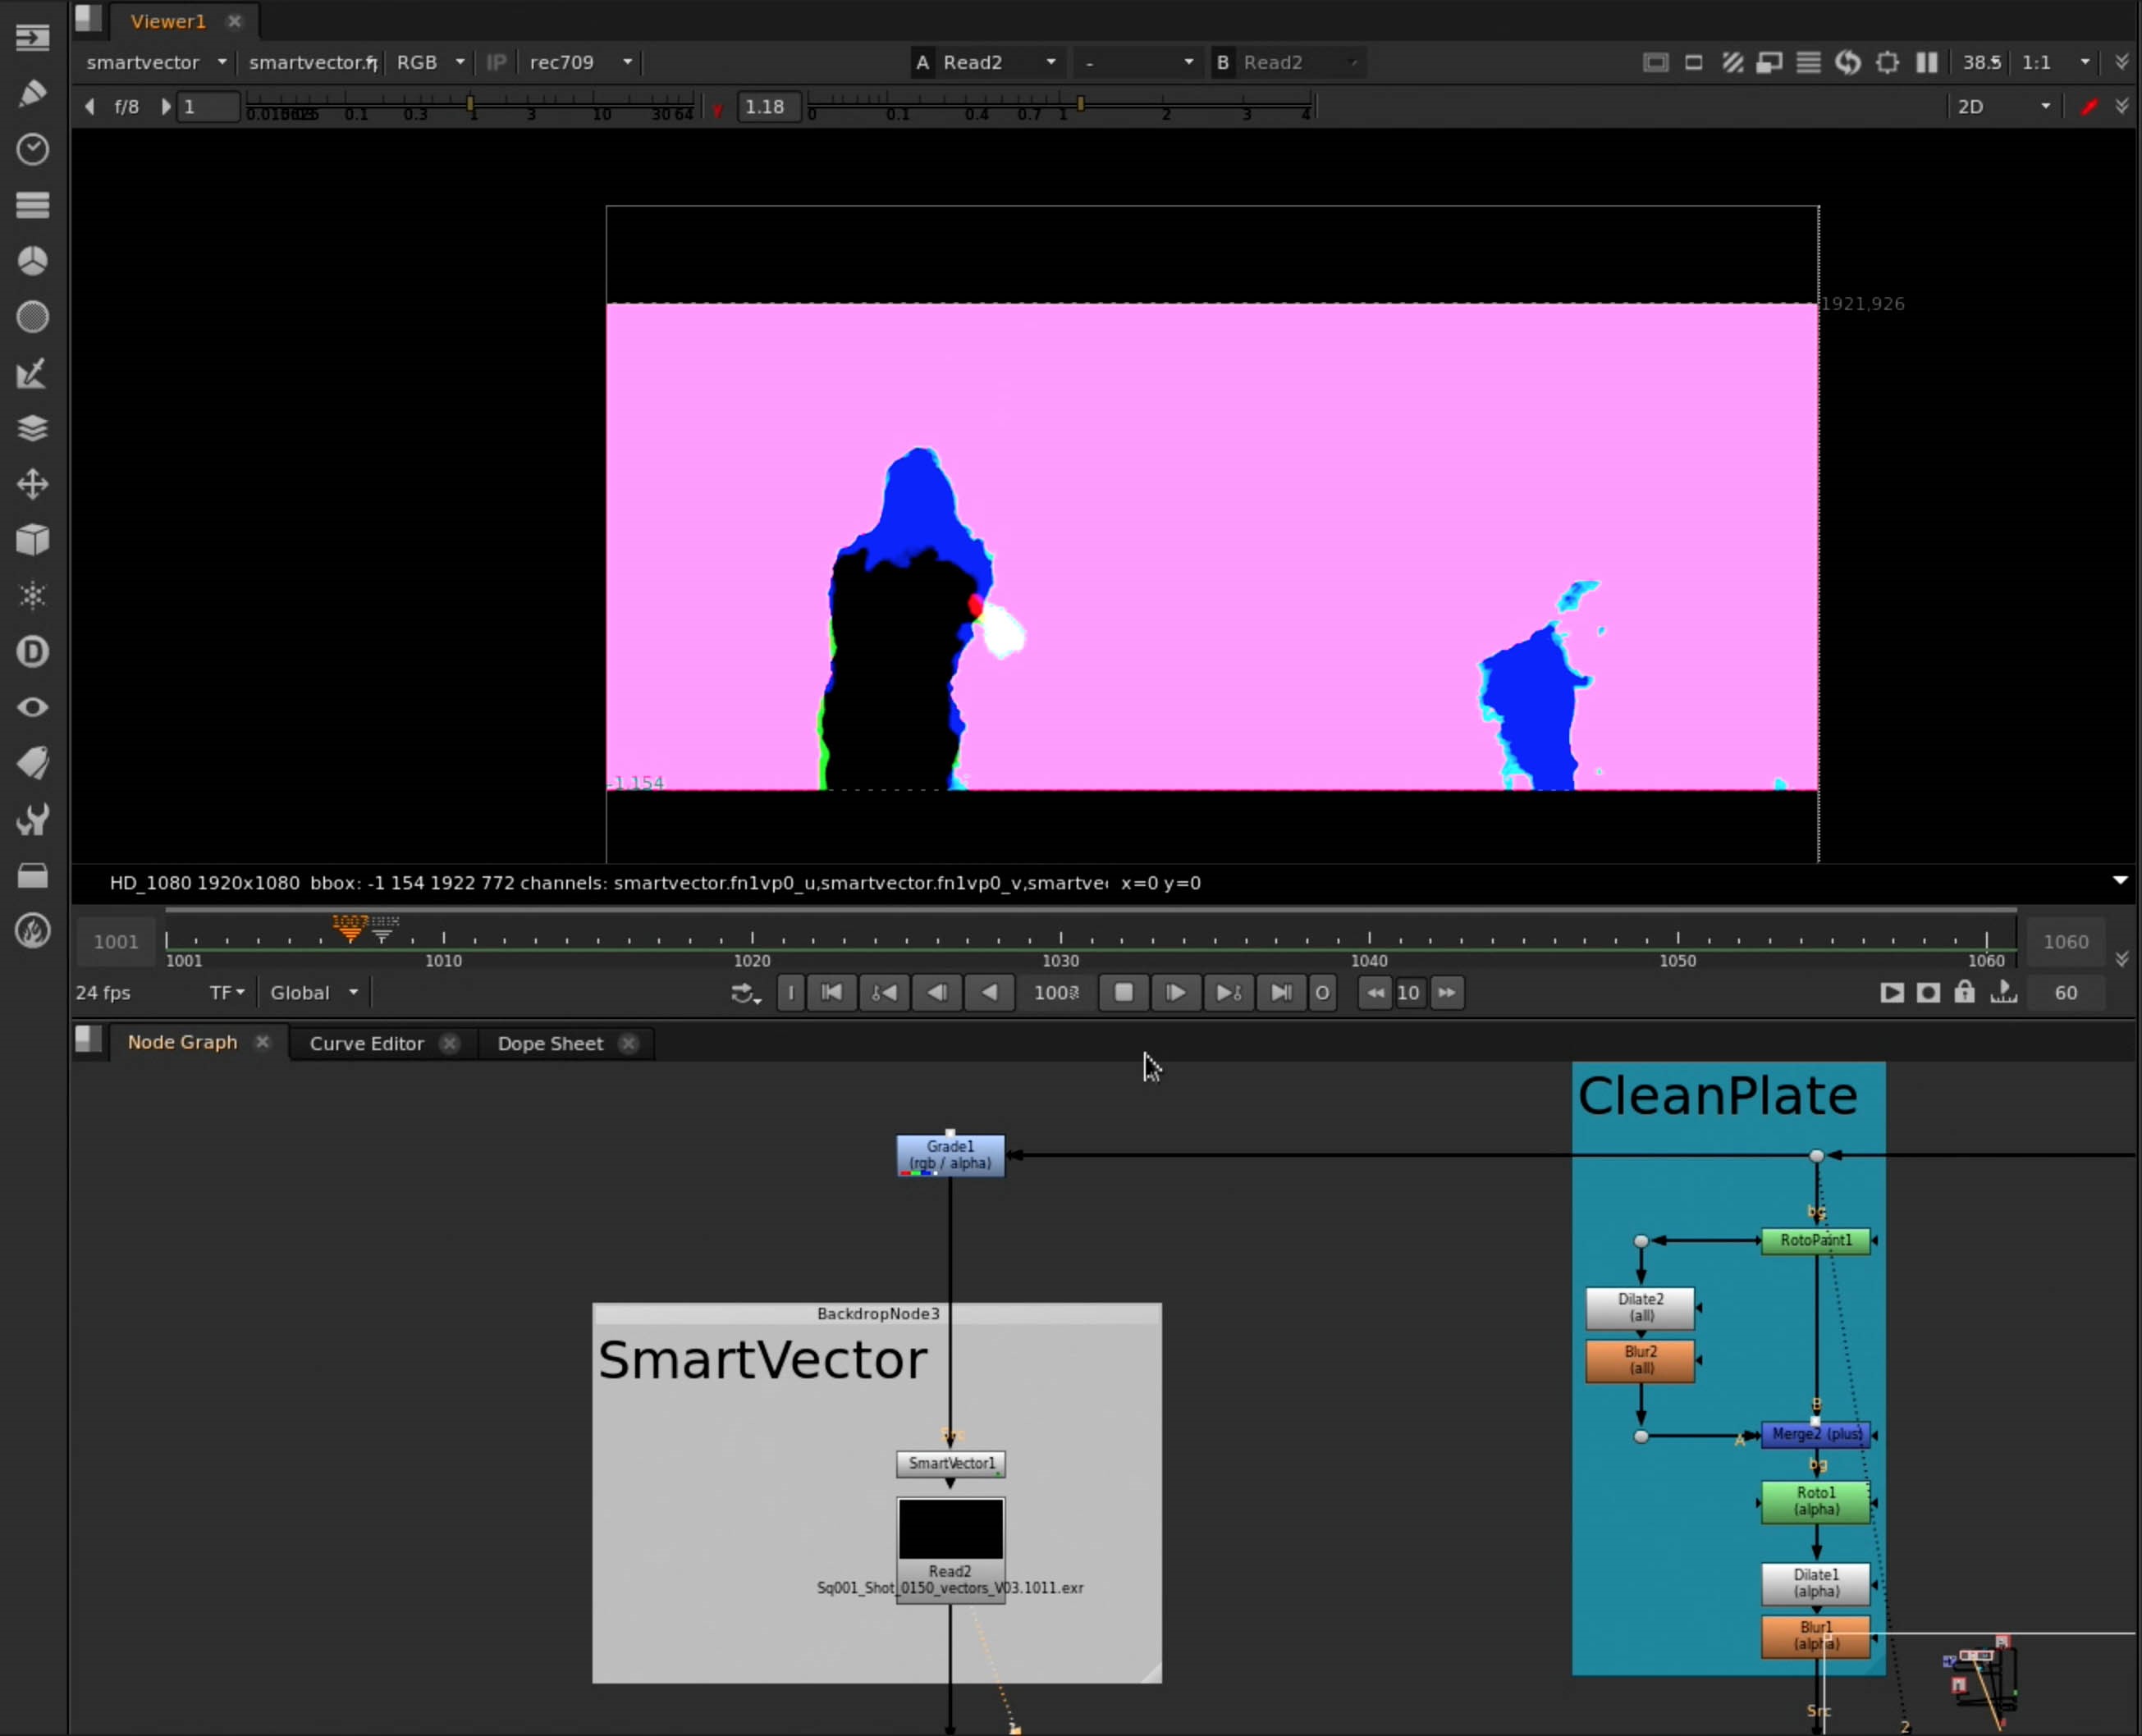Open the Views eye icon menu

32,708
